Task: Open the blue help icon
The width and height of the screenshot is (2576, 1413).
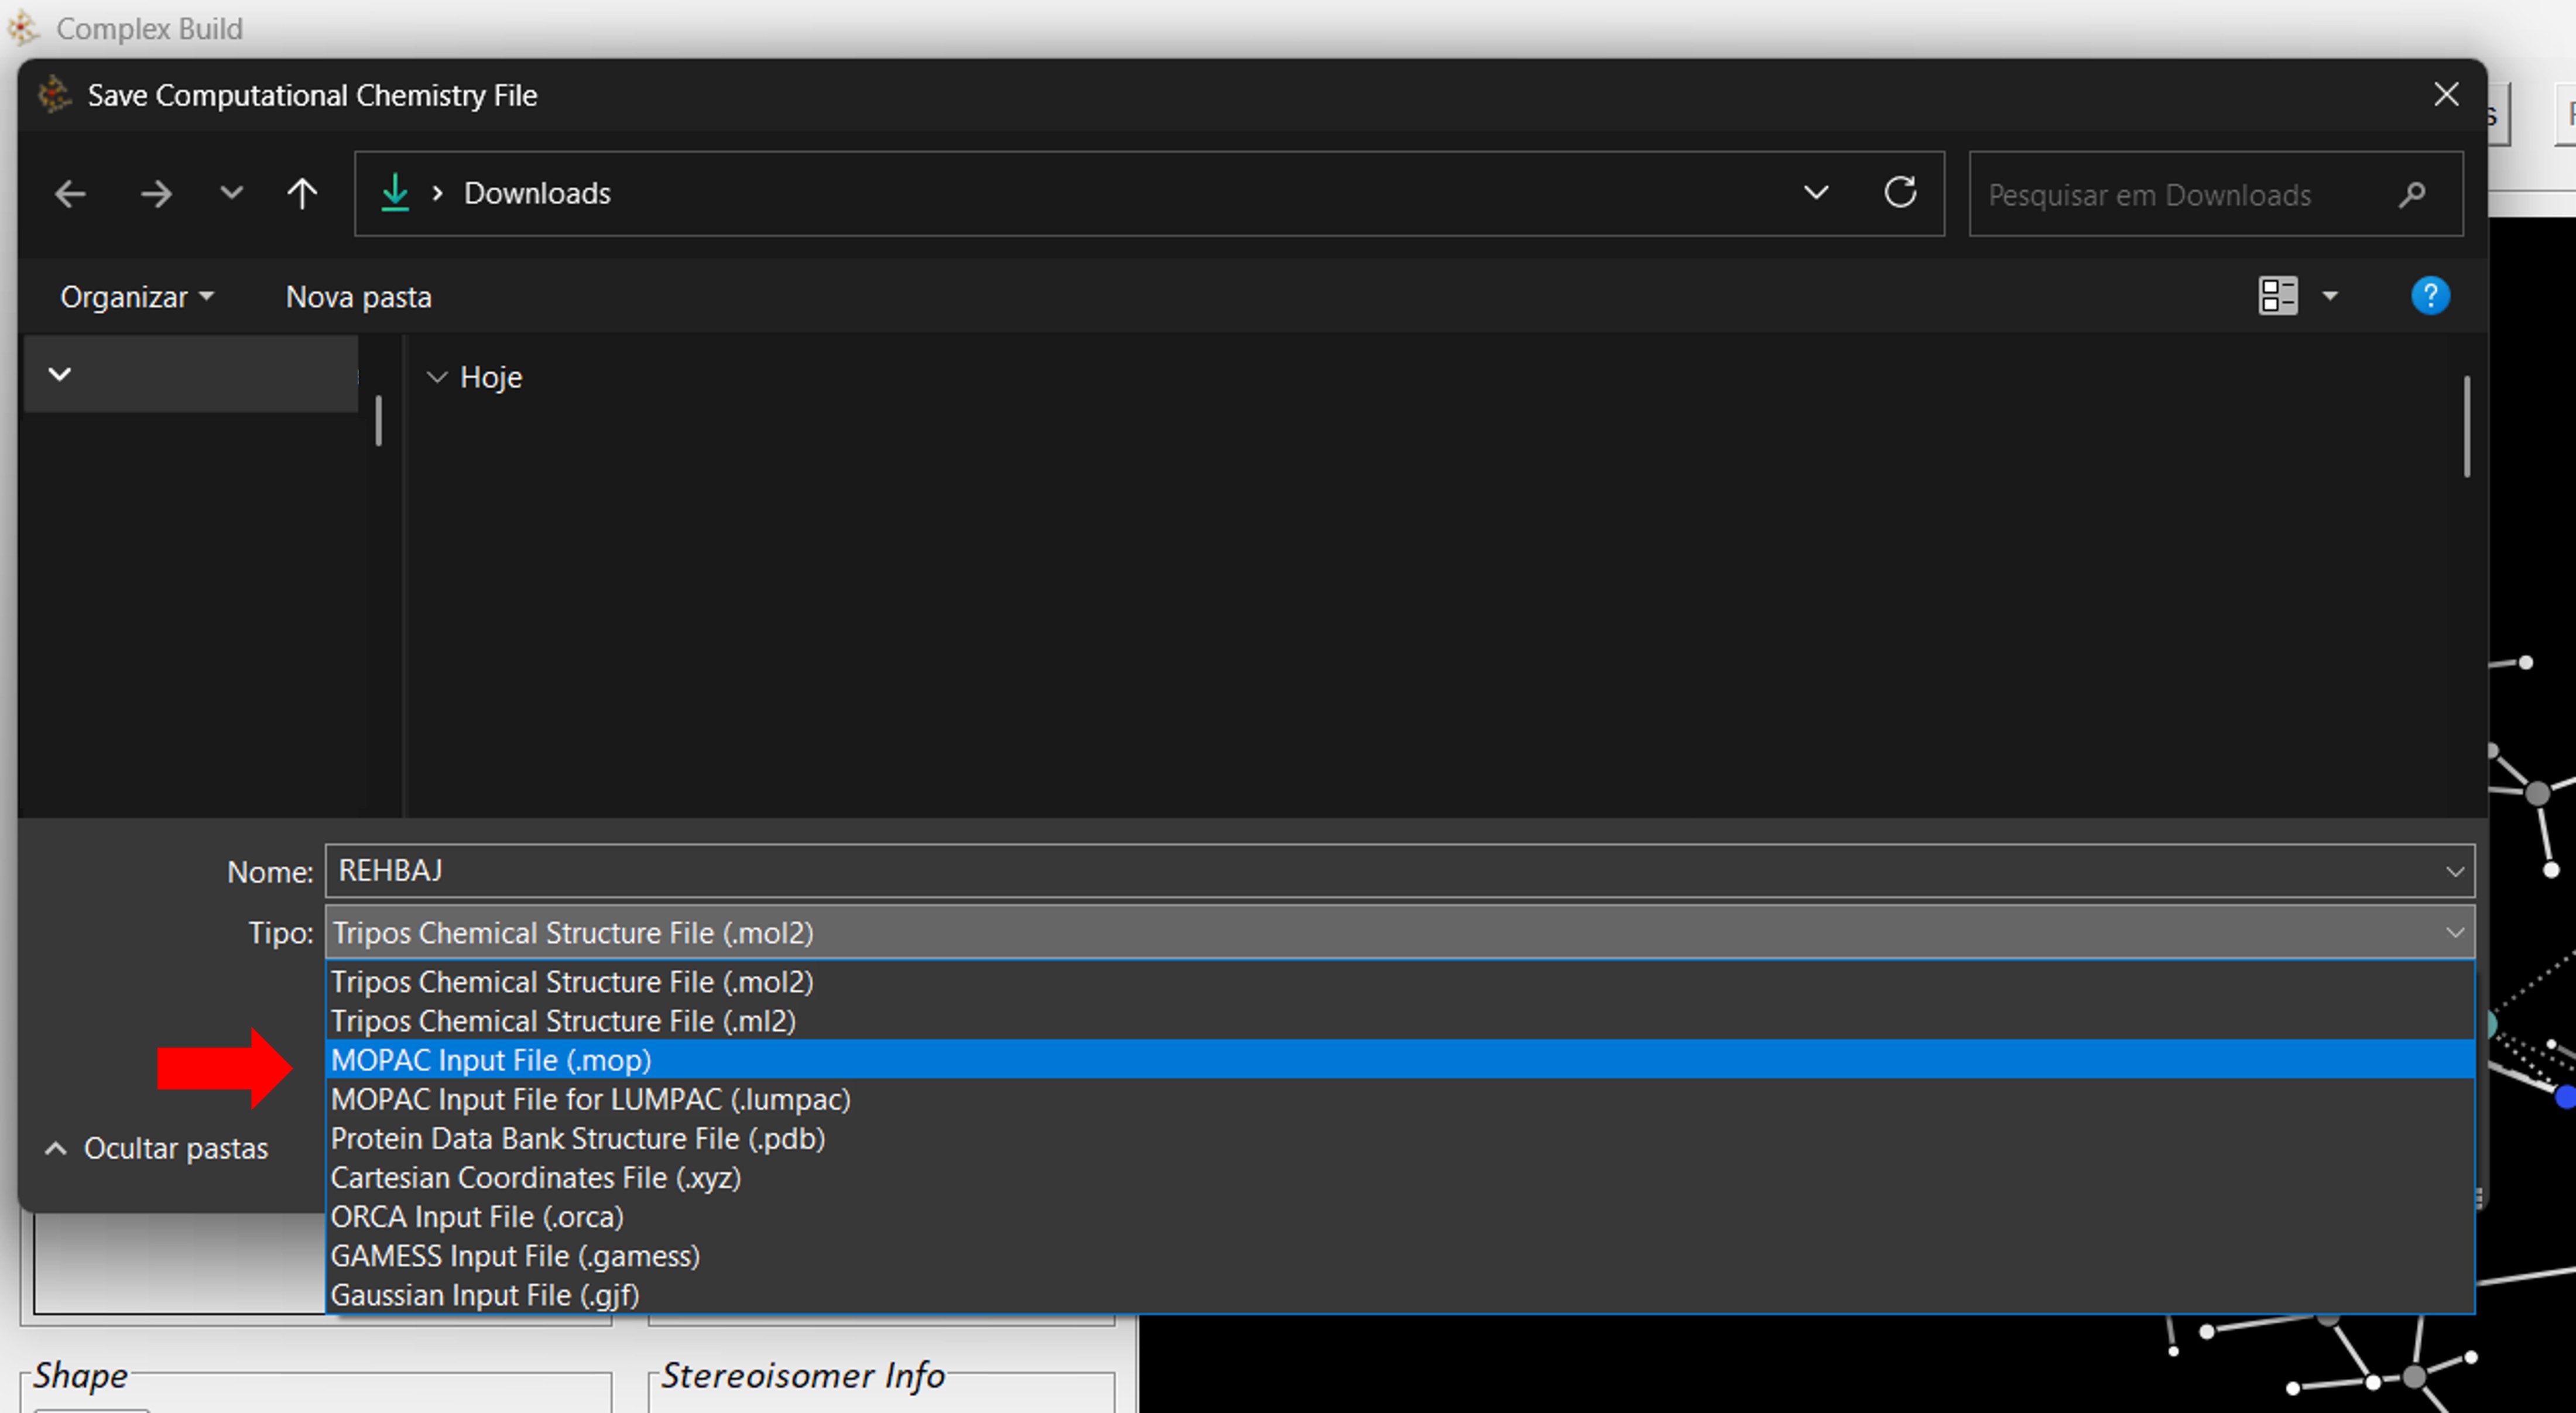Action: pyautogui.click(x=2430, y=296)
